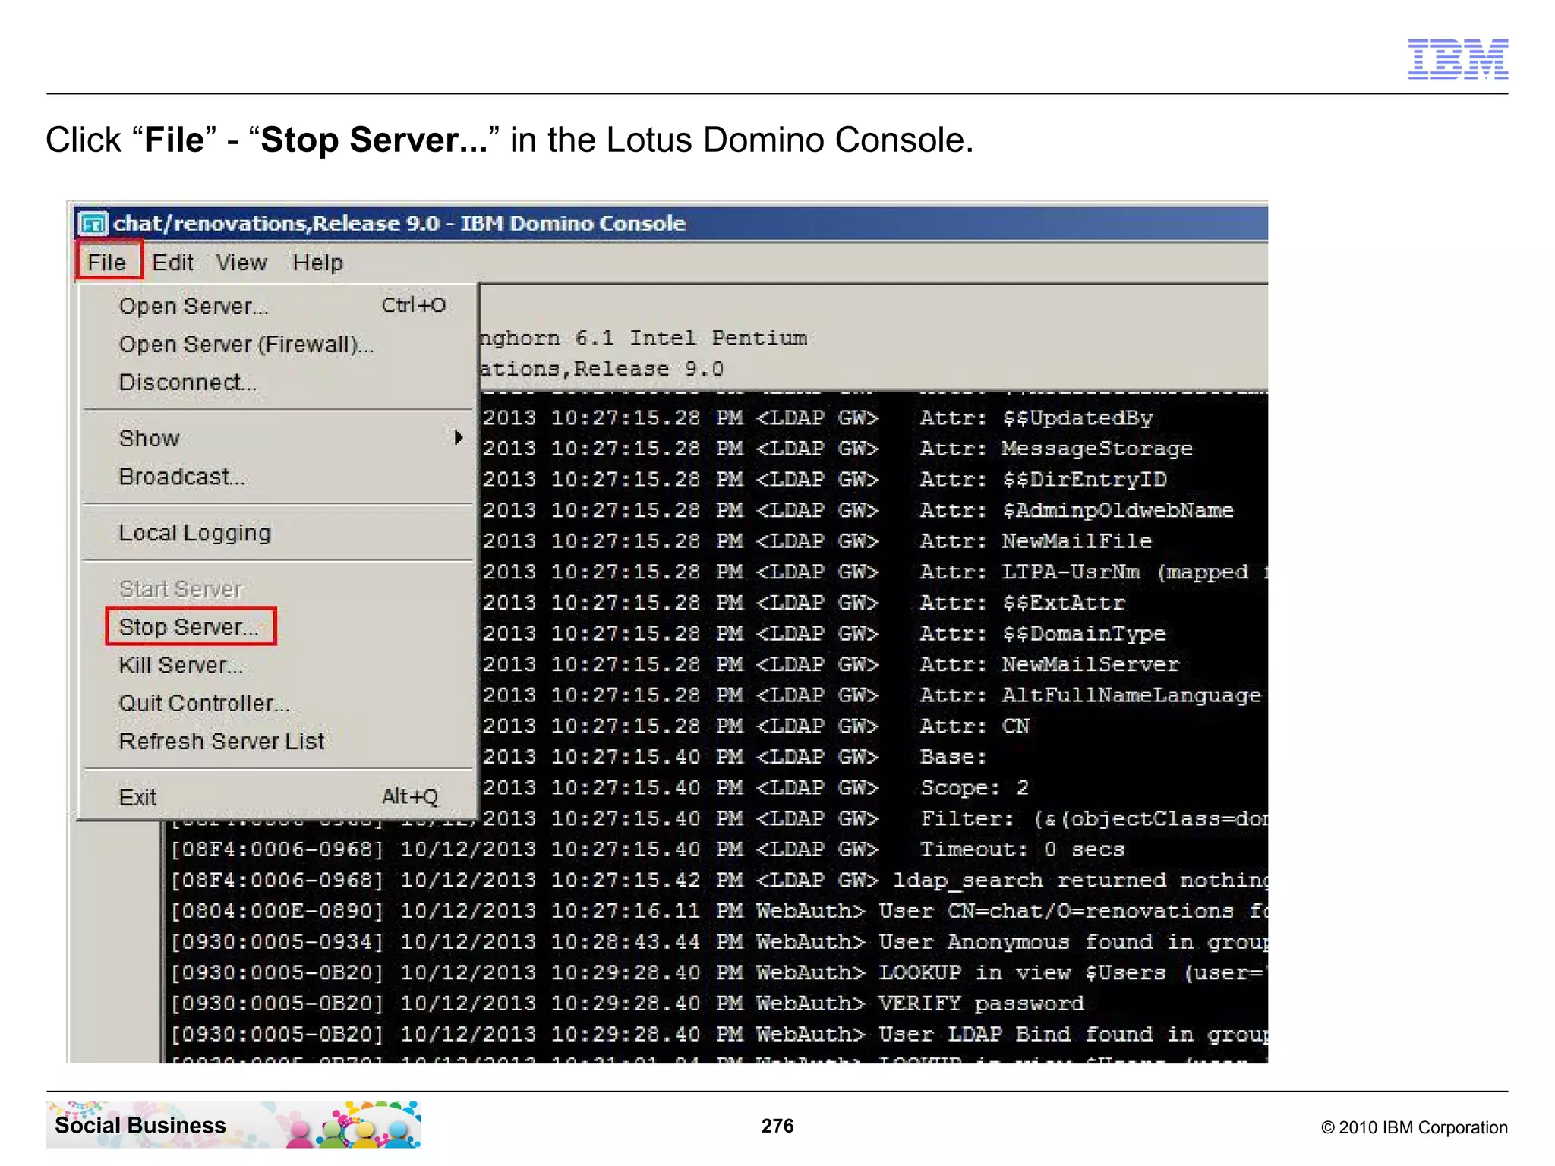Open the Edit menu
This screenshot has width=1555, height=1166.
(x=172, y=263)
